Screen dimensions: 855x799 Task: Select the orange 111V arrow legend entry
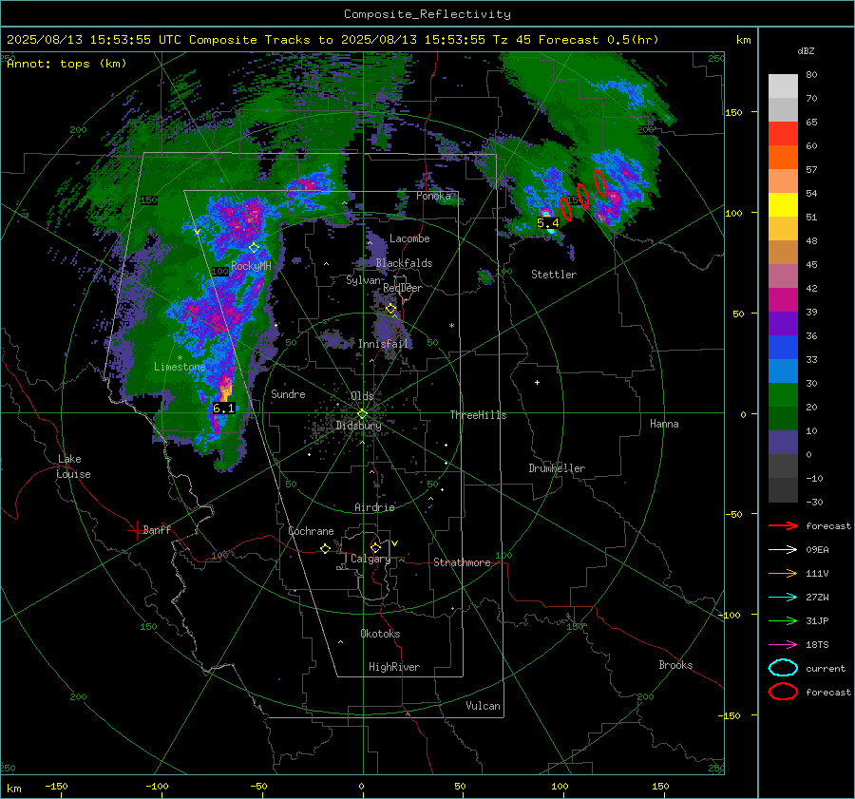coord(783,573)
